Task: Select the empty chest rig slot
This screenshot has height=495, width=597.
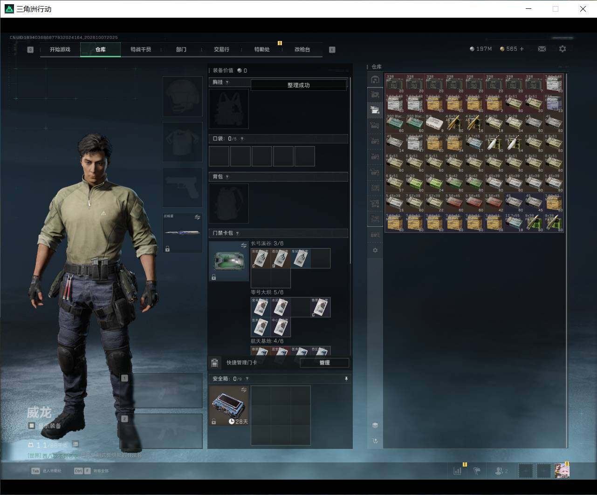Action: [229, 109]
